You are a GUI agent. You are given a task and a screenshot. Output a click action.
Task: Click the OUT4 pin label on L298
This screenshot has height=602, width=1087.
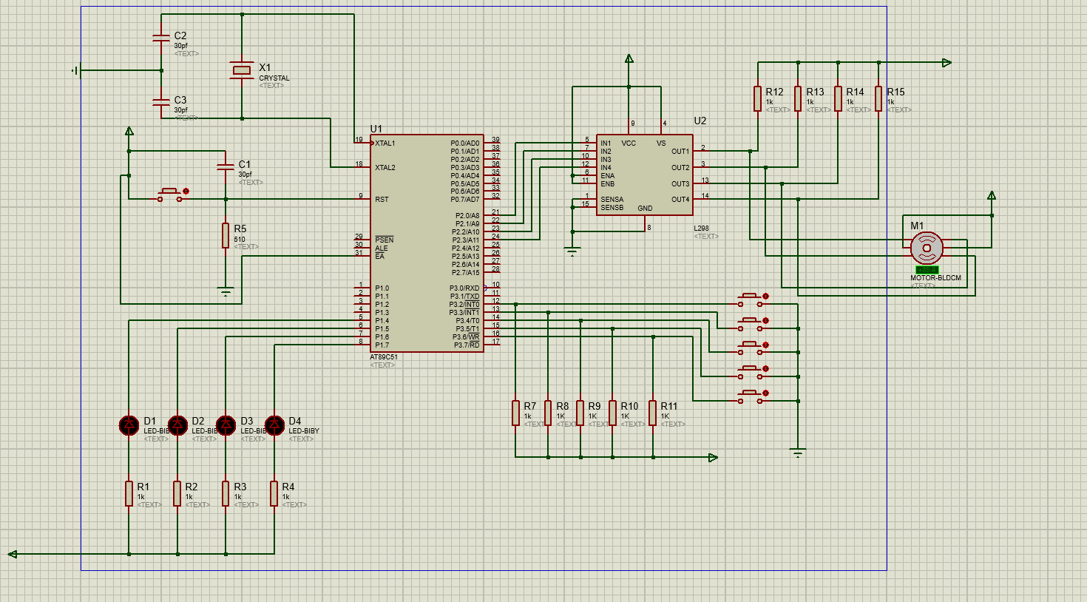(680, 200)
